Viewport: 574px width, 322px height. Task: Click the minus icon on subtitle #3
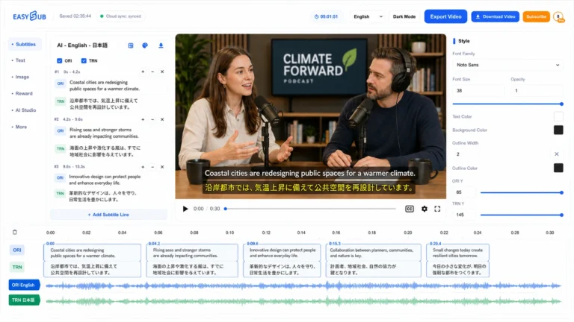(152, 167)
